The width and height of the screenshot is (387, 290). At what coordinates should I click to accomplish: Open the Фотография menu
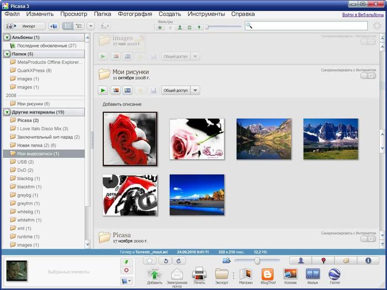[x=135, y=14]
